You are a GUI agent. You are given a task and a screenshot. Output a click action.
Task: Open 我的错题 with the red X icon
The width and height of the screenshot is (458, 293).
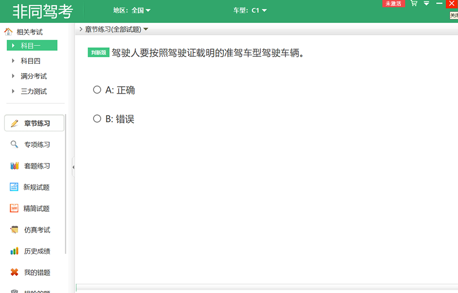(x=14, y=272)
